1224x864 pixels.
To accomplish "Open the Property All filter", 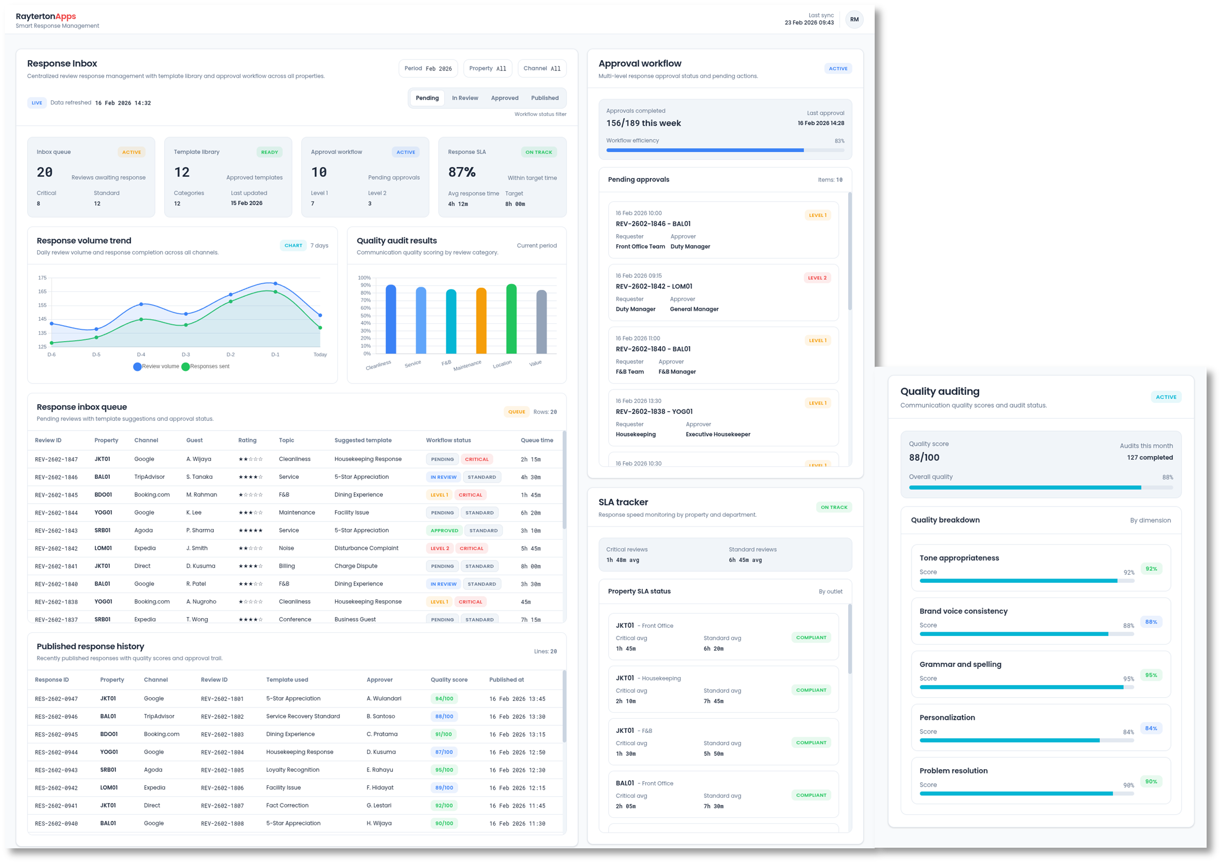I will [x=487, y=68].
